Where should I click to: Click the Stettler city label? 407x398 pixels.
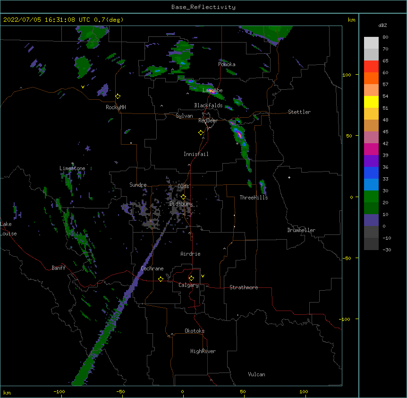(x=299, y=112)
